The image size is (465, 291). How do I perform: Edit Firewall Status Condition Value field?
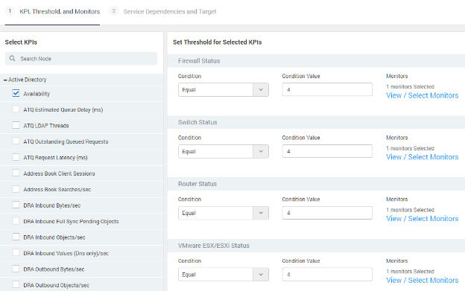click(x=327, y=89)
